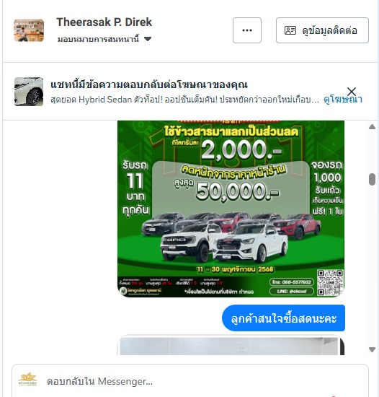Screen dimensions: 379x397
Task: Click the page logo icon in reply box
Action: click(x=28, y=379)
